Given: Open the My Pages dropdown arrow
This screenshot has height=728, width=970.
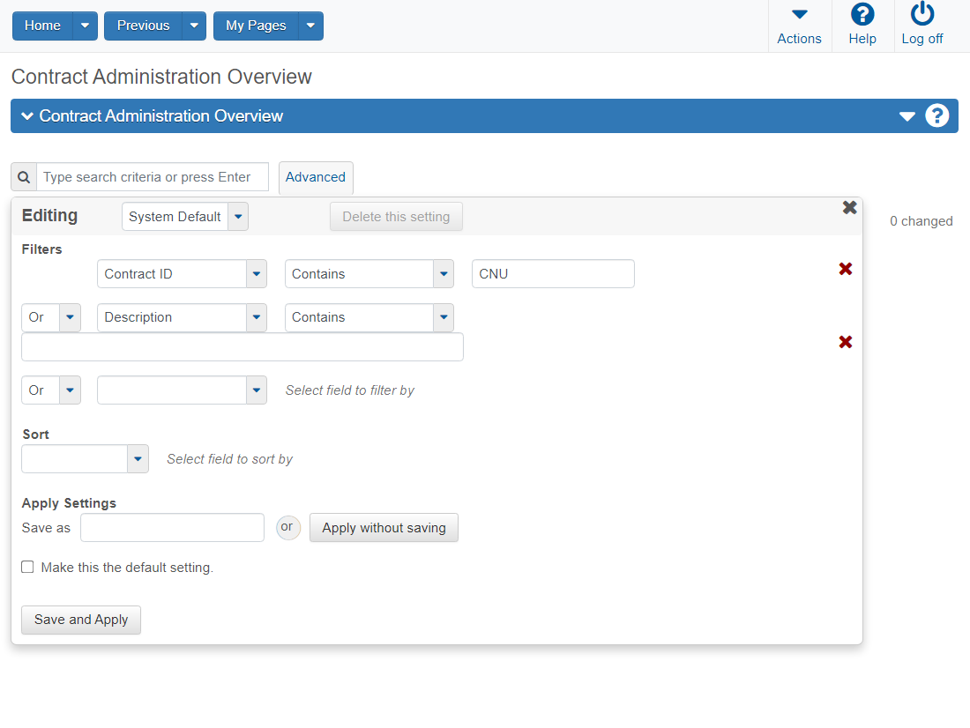Looking at the screenshot, I should point(310,26).
